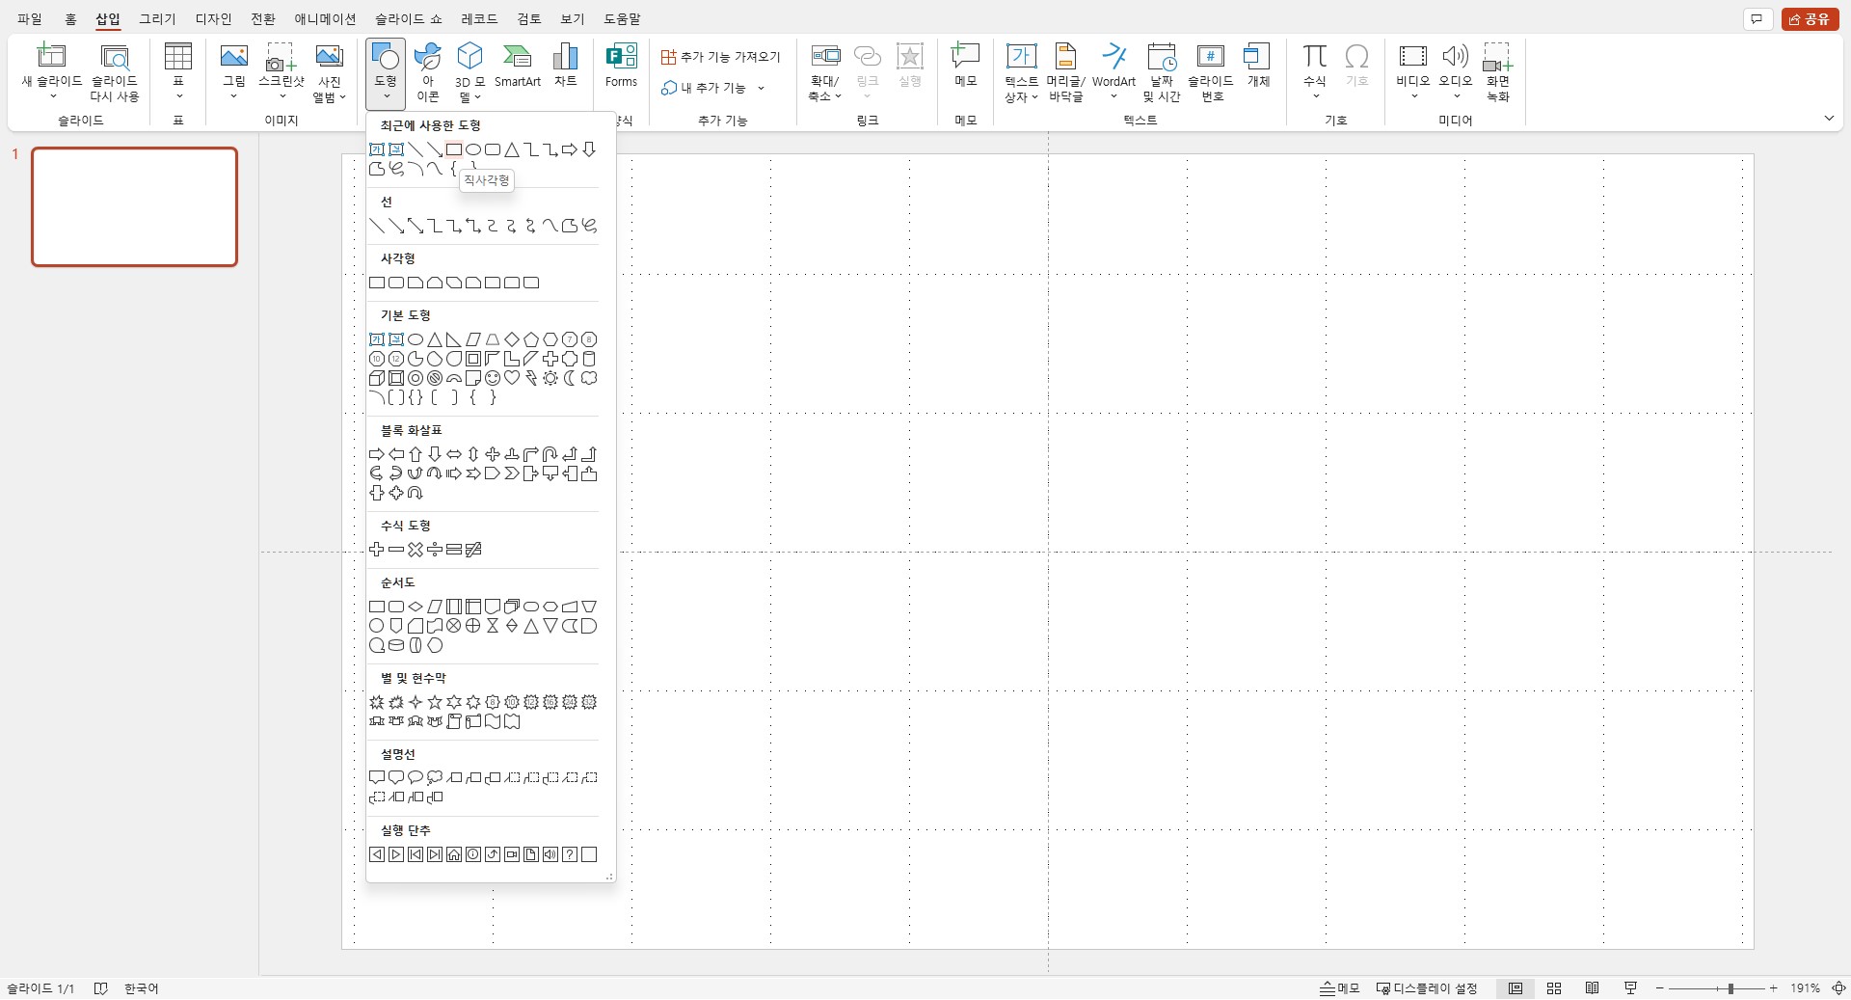
Task: Select the rectangle in recently used shapes
Action: coord(454,149)
